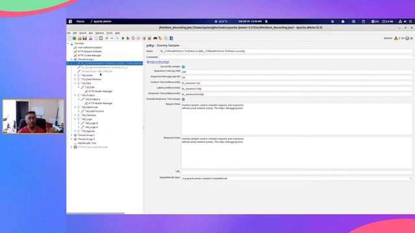This screenshot has width=415, height=233.
Task: Open the SampleResult class dropdown
Action: 410,179
